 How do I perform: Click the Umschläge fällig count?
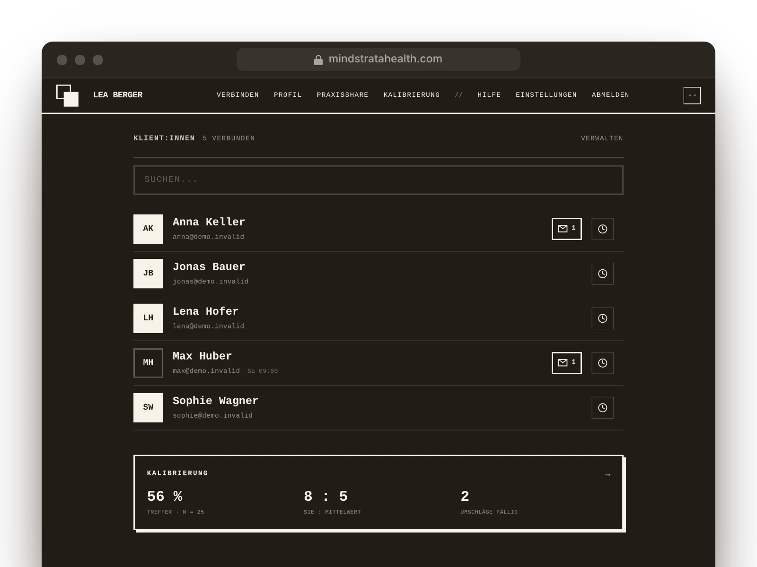465,497
